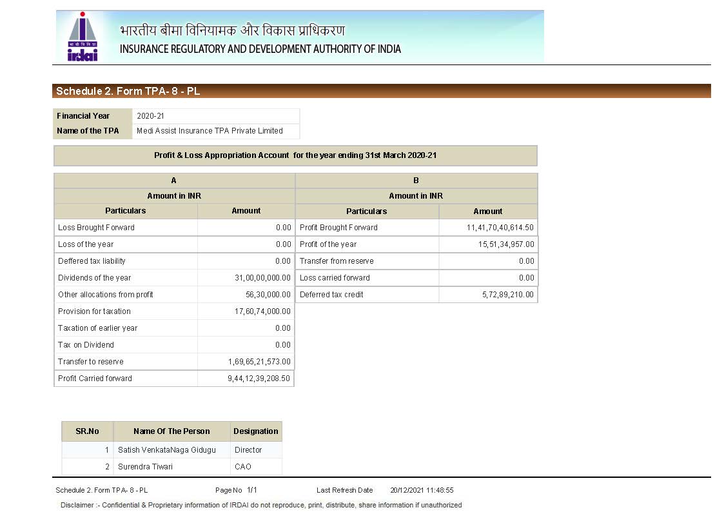Click 'Taxation of earlier year' label

[x=97, y=328]
